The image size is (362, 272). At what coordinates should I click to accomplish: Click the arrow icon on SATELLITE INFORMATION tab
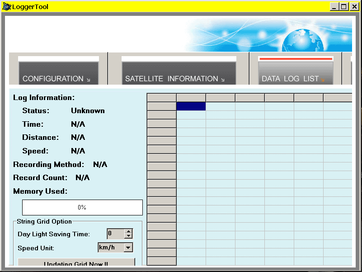[222, 80]
